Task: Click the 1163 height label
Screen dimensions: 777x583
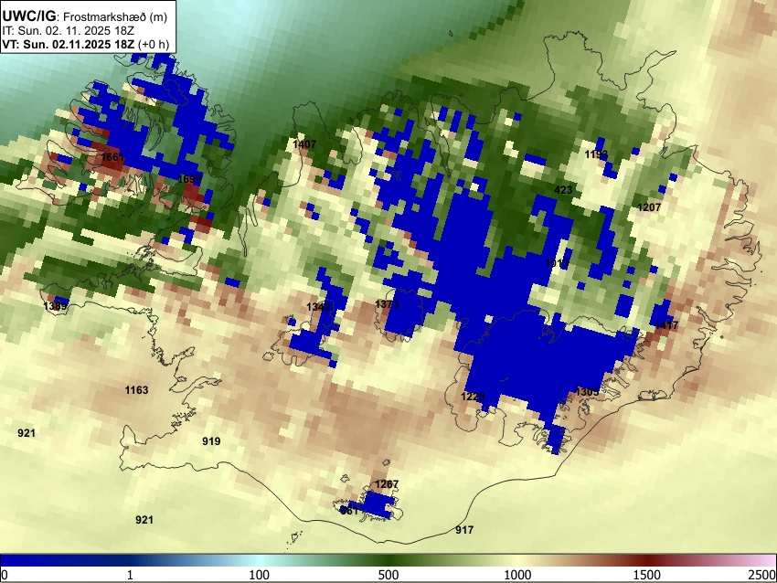Action: click(136, 390)
